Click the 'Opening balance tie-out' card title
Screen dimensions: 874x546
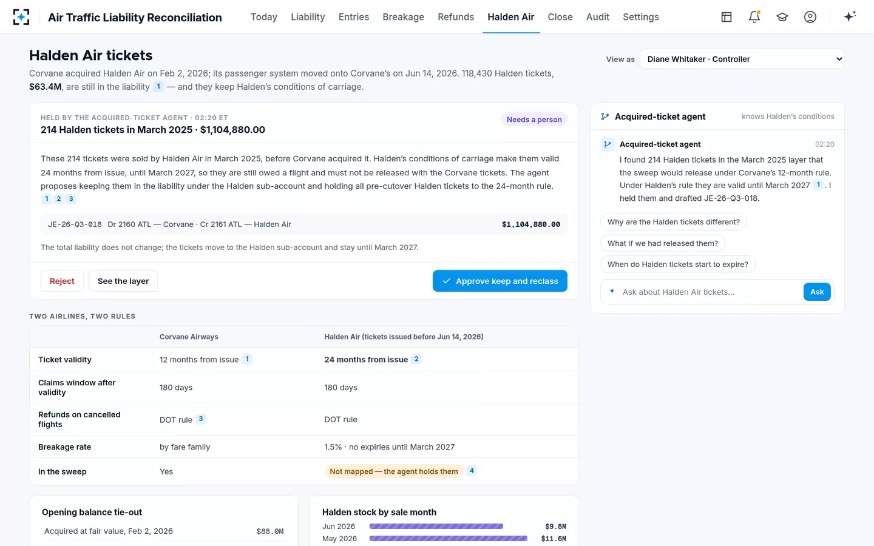(x=92, y=512)
